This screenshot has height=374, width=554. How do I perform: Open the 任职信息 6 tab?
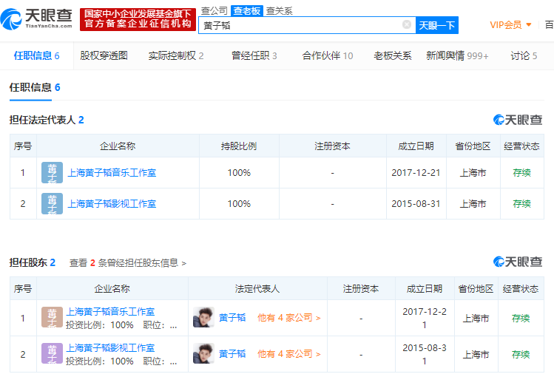tap(36, 55)
